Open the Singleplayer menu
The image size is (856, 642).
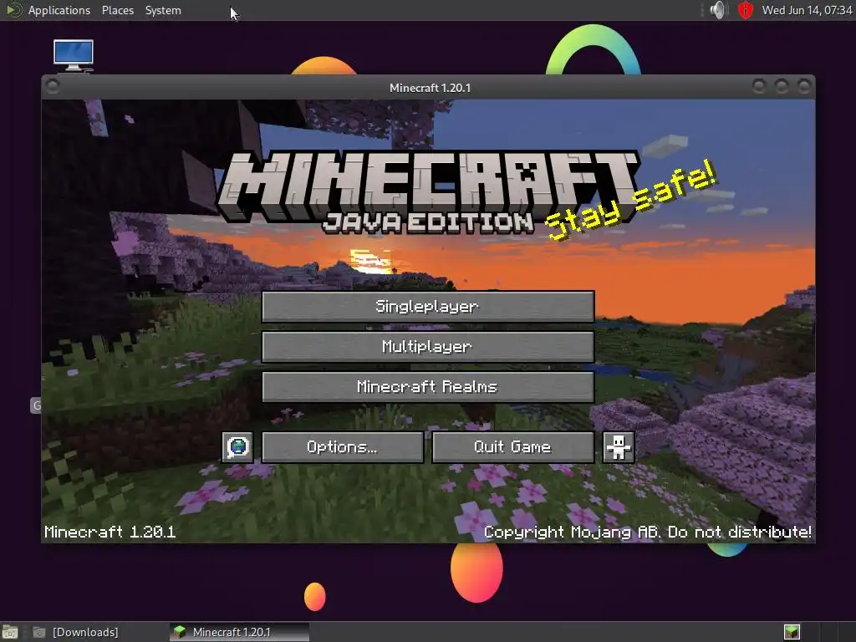coord(427,306)
